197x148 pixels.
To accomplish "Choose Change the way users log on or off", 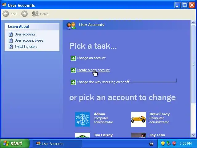I will tap(103, 82).
